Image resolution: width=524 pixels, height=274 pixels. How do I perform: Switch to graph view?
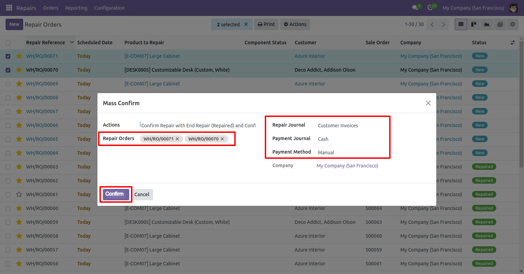click(x=487, y=25)
